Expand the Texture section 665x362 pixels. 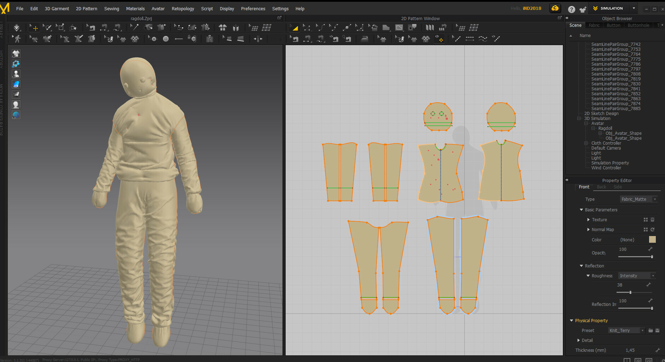[588, 220]
